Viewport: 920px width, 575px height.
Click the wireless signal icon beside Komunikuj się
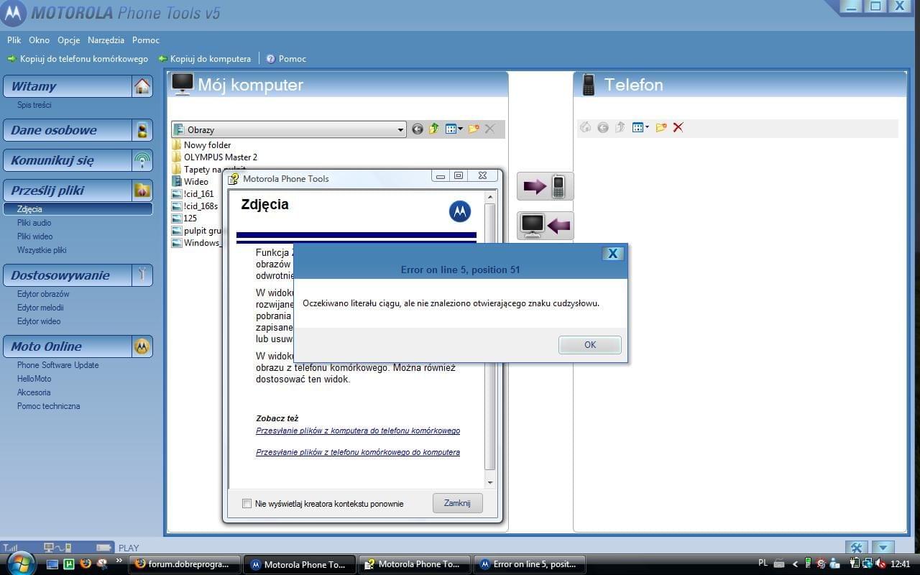142,160
